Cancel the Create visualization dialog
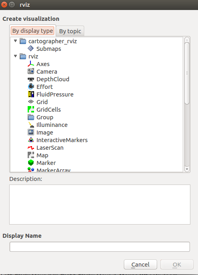This screenshot has height=275, width=198. coord(140,265)
